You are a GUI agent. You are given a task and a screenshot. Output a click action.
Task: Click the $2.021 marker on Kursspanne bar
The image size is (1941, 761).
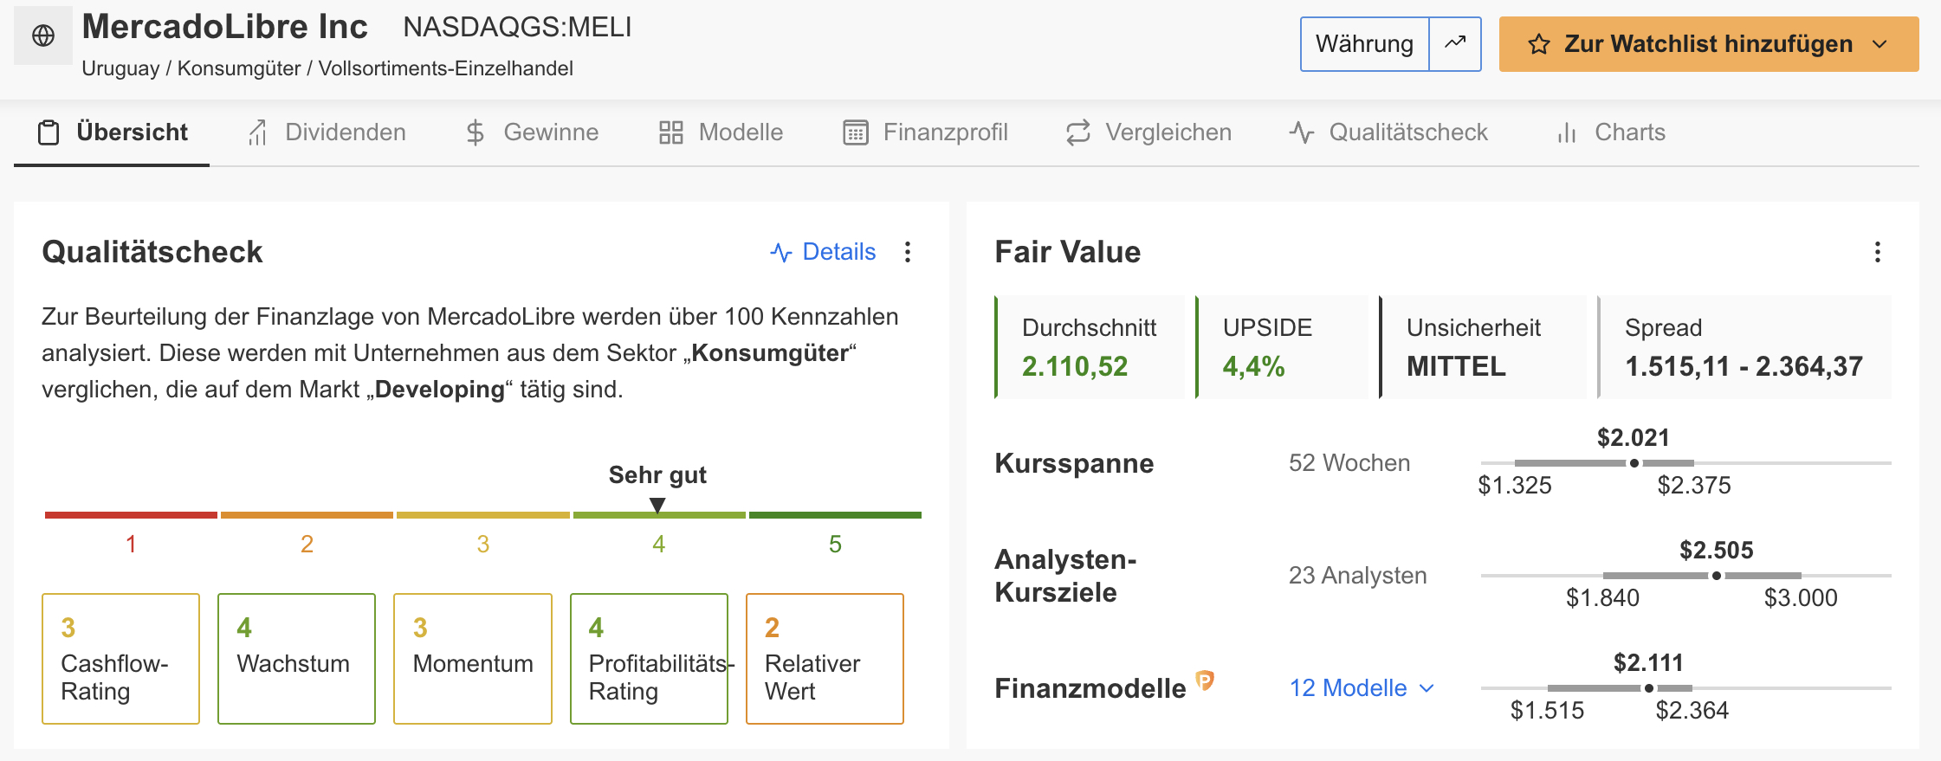point(1634,463)
